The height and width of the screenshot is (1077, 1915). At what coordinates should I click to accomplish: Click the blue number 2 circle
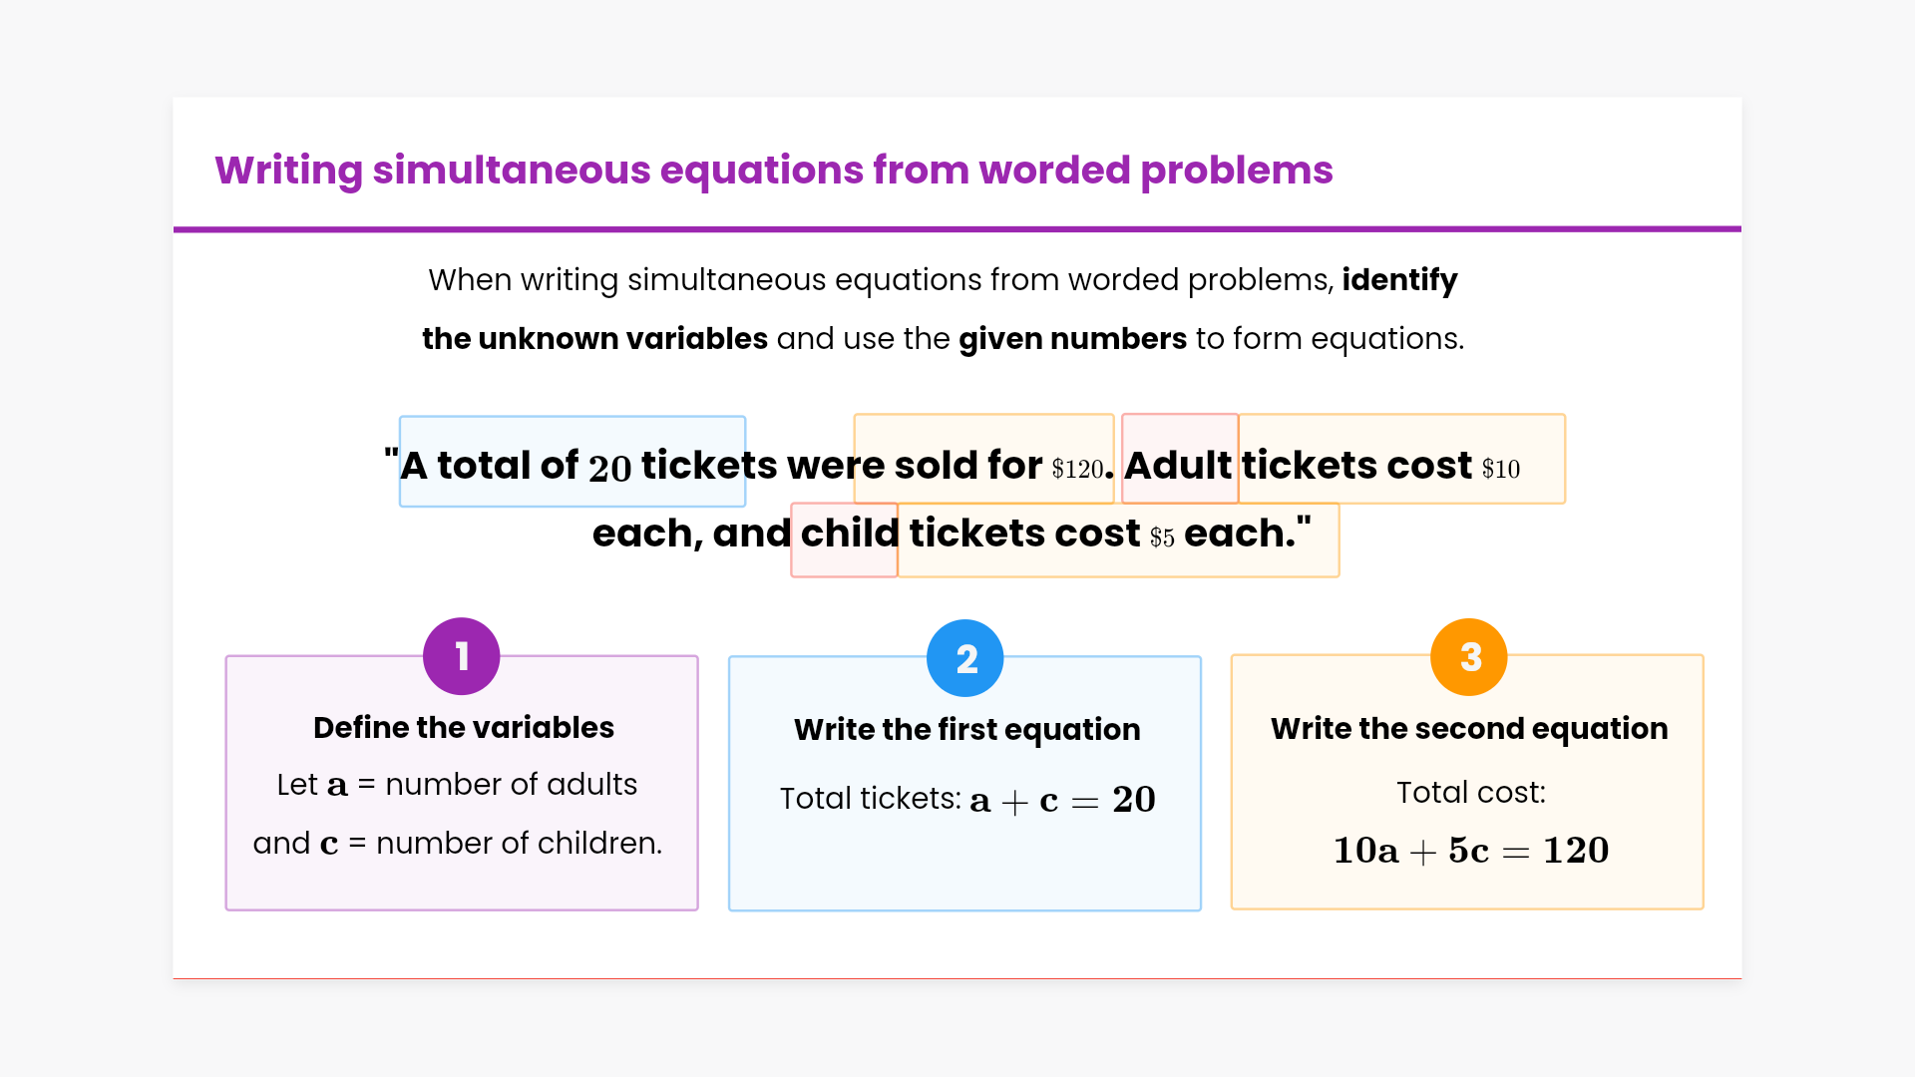964,658
